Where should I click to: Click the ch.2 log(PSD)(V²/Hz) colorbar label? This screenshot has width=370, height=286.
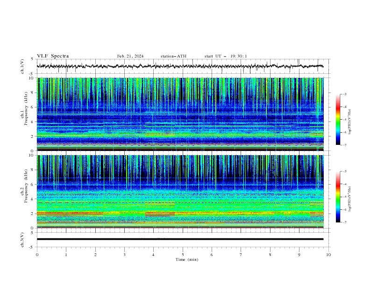click(x=349, y=199)
